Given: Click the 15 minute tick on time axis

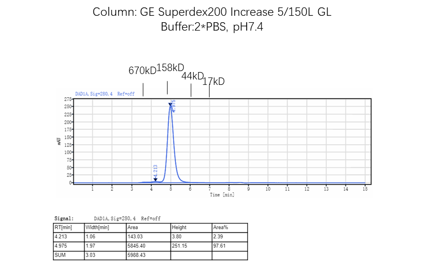Looking at the screenshot, I should coord(365,189).
